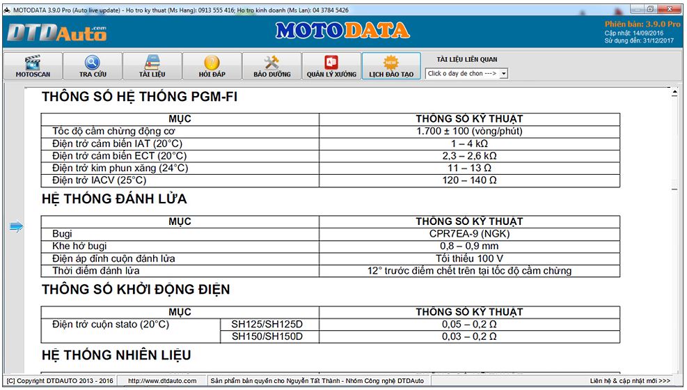Click value '0,8 – 0,9 mm'

[469, 246]
